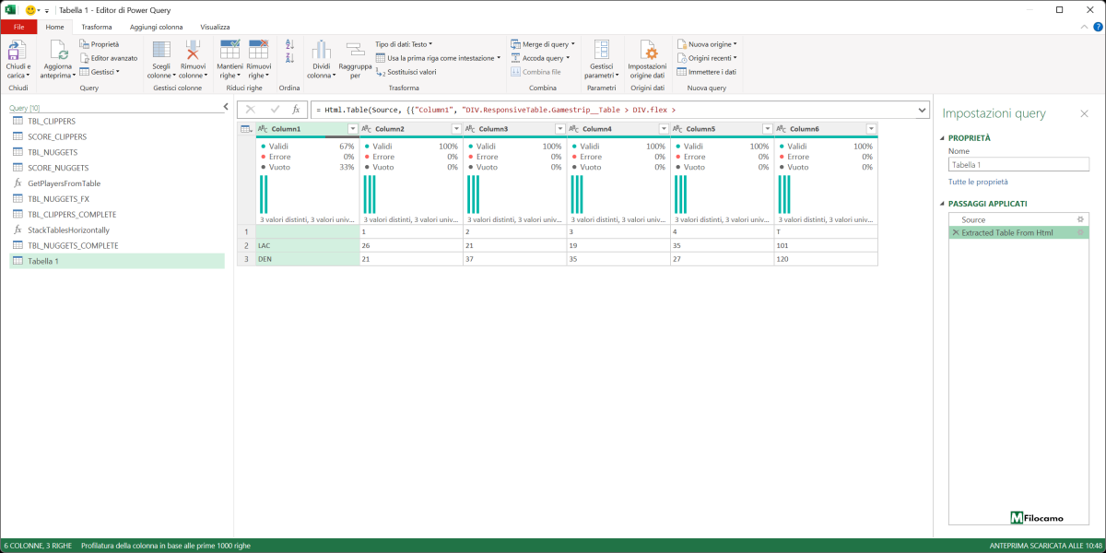Viewport: 1106px width, 553px height.
Task: Click the ABC data type icon of Column4
Action: (x=574, y=129)
